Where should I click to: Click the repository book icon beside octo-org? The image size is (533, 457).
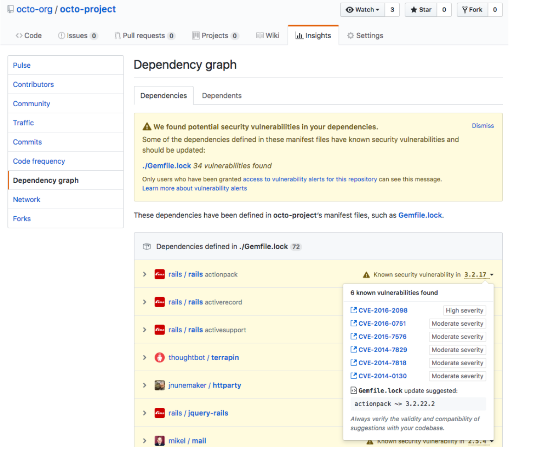[11, 9]
